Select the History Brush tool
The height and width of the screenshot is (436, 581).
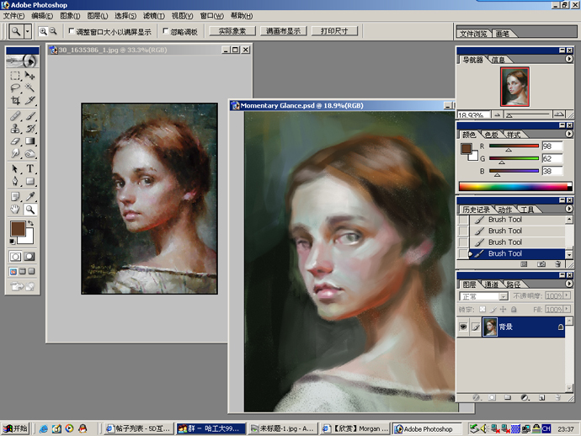(29, 129)
